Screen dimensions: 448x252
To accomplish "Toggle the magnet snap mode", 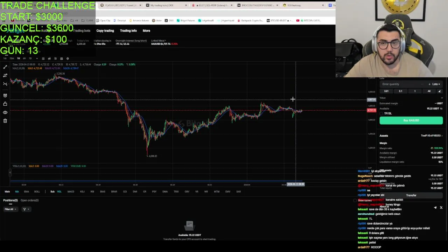I will [x=5, y=95].
